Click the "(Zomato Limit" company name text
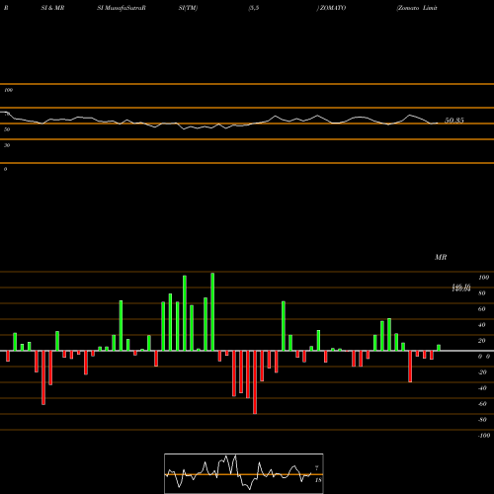The image size is (494, 494). tap(417, 8)
